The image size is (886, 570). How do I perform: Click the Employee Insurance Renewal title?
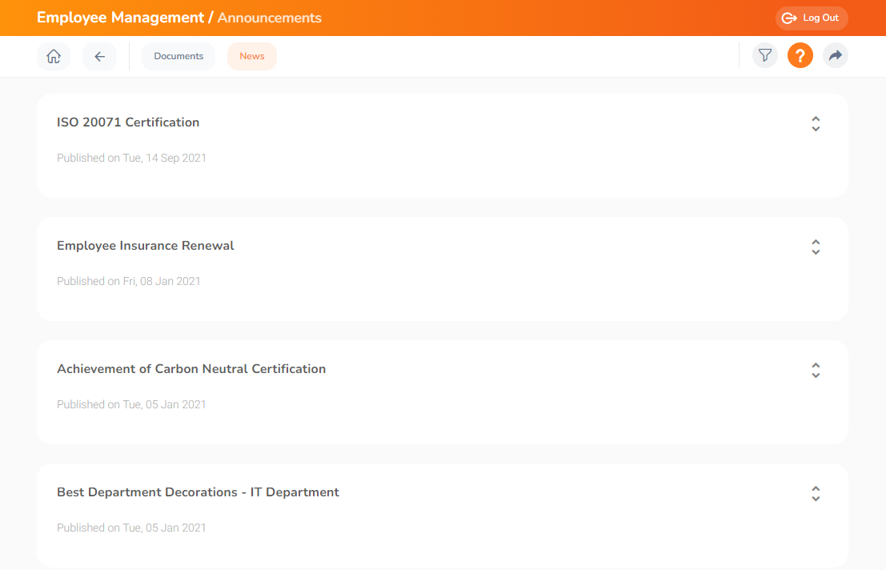(145, 245)
